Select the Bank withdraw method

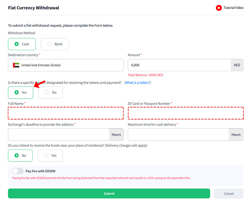[x=55, y=44]
